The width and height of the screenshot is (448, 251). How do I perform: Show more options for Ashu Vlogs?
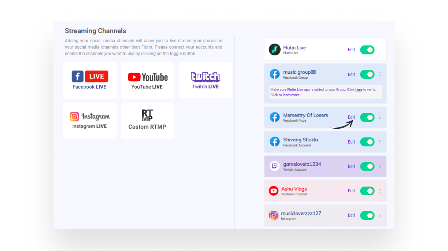pyautogui.click(x=380, y=191)
